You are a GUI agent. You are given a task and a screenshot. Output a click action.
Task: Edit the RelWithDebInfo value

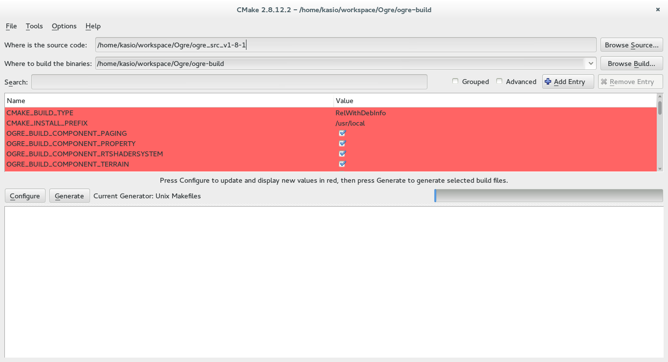(360, 113)
